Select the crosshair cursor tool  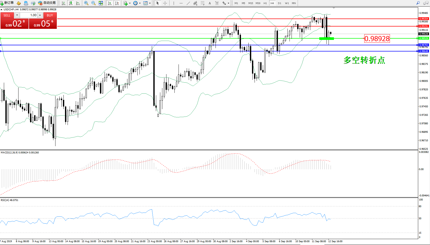[165, 3]
